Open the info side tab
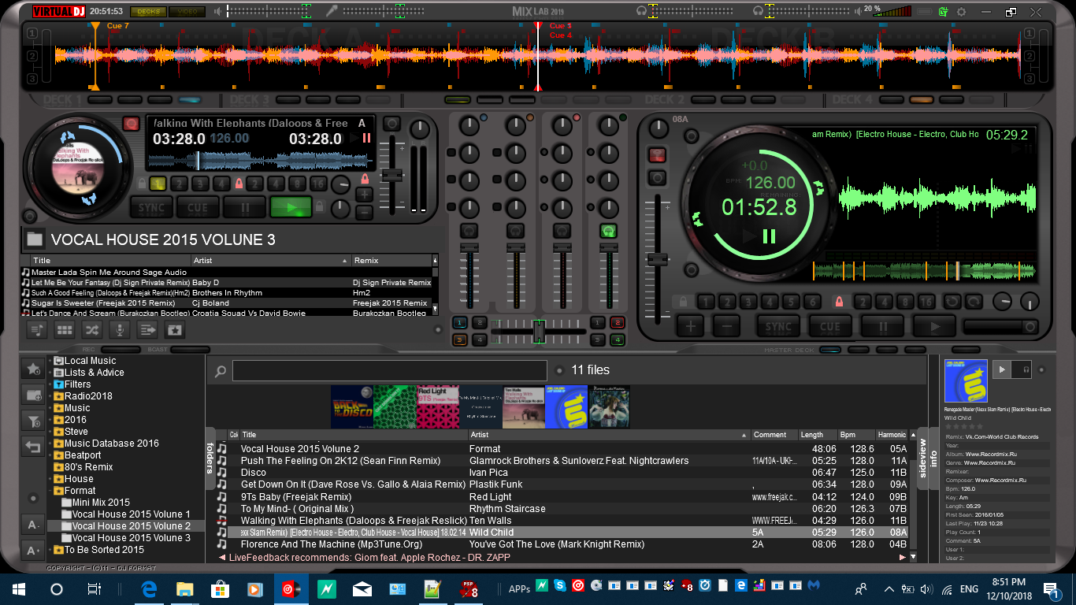This screenshot has height=605, width=1076. (x=933, y=458)
